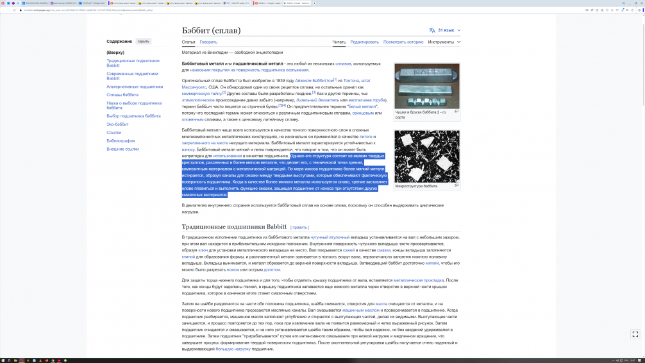Image resolution: width=645 pixels, height=363 pixels.
Task: Follow the машинным маслом link
Action: coord(361,310)
